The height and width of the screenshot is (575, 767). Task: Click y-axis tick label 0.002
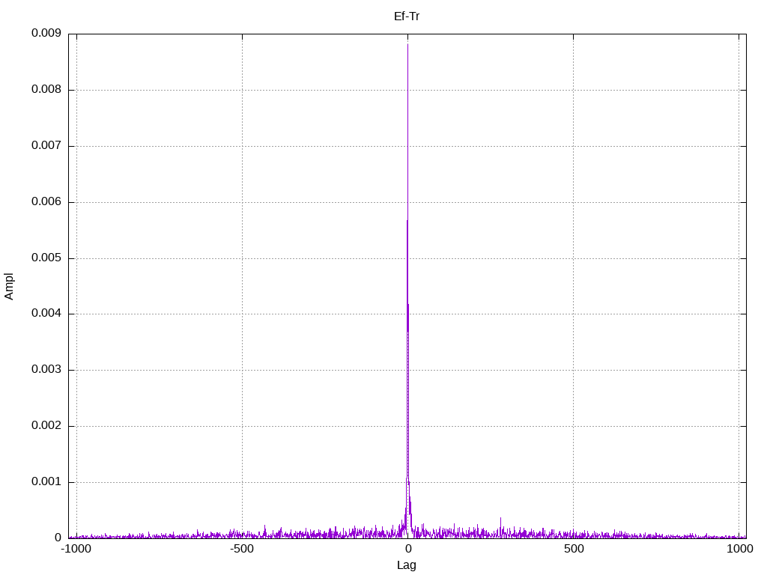pyautogui.click(x=46, y=425)
